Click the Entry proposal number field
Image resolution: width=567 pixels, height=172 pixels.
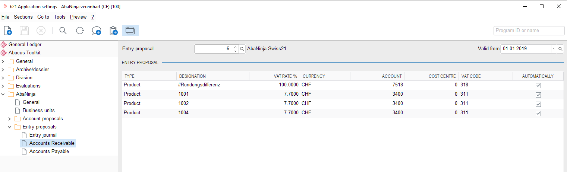pyautogui.click(x=213, y=49)
